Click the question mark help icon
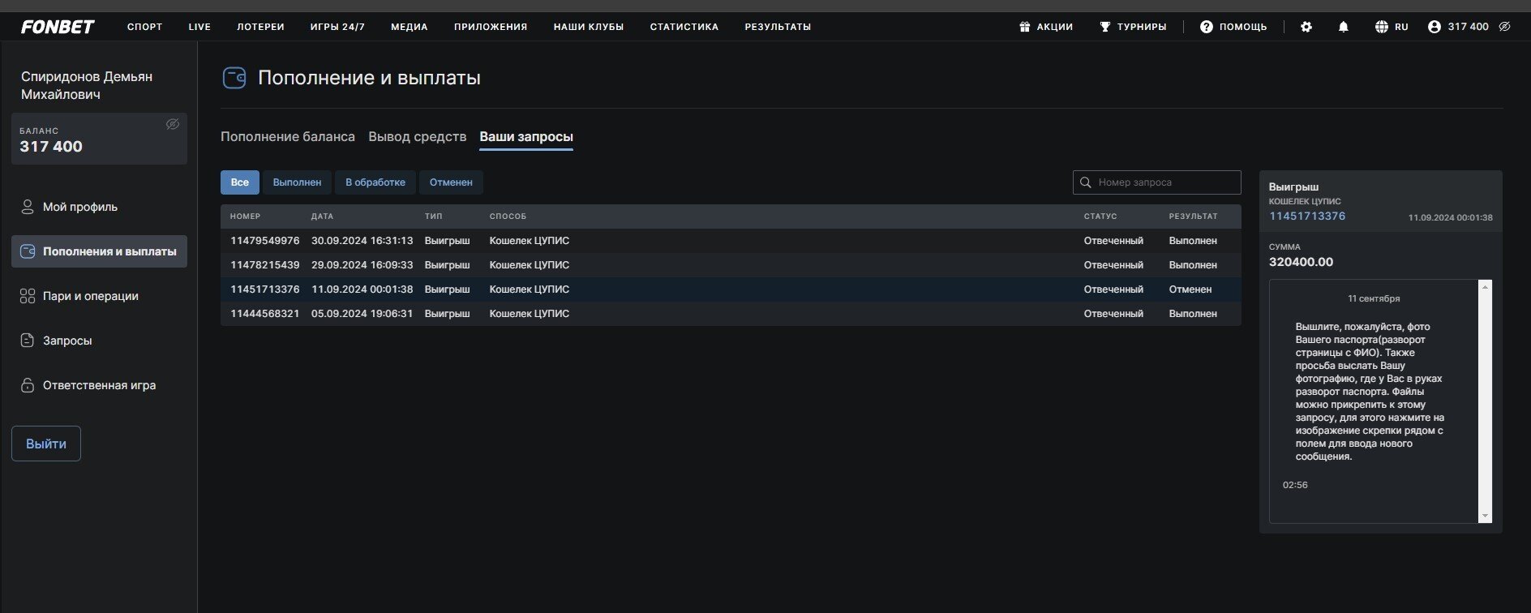This screenshot has width=1531, height=613. [x=1206, y=27]
